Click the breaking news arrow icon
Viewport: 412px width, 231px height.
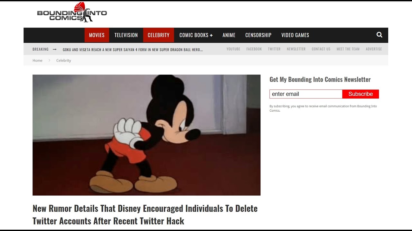coord(54,49)
